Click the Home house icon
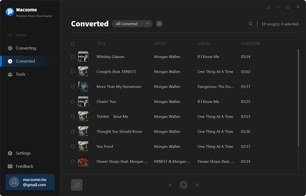This screenshot has width=306, height=196. click(10, 35)
